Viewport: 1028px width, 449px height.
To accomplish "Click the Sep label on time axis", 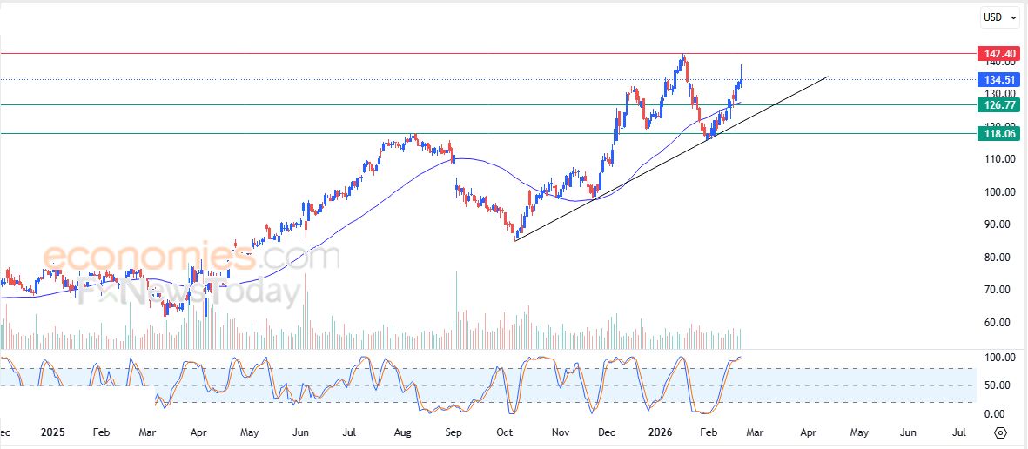I will 453,432.
